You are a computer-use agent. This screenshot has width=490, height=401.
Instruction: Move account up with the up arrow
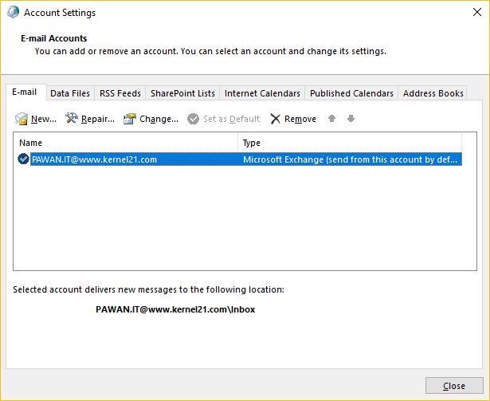click(332, 119)
